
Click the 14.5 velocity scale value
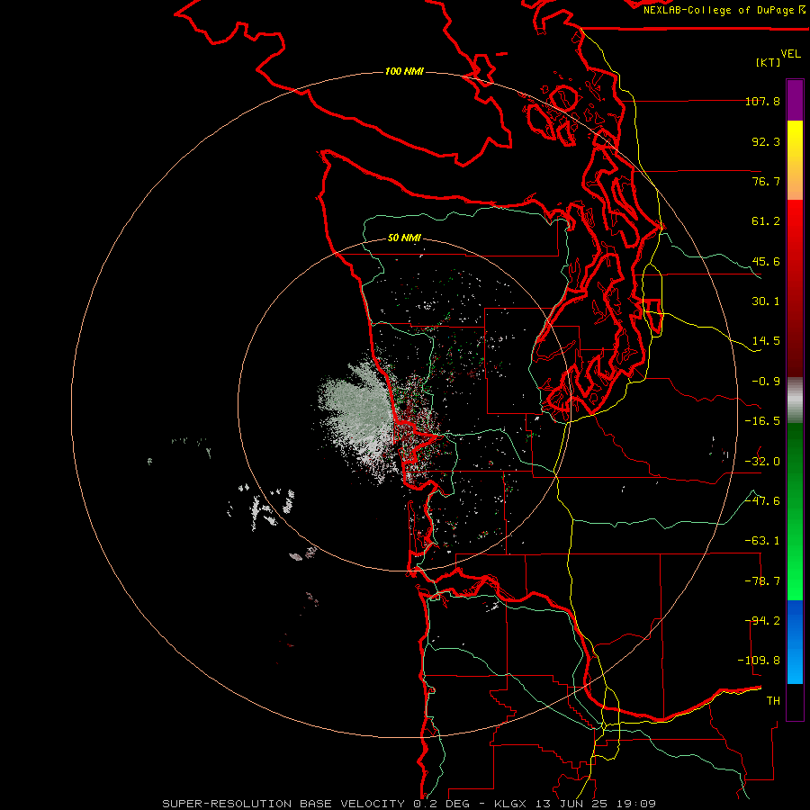[x=766, y=341]
